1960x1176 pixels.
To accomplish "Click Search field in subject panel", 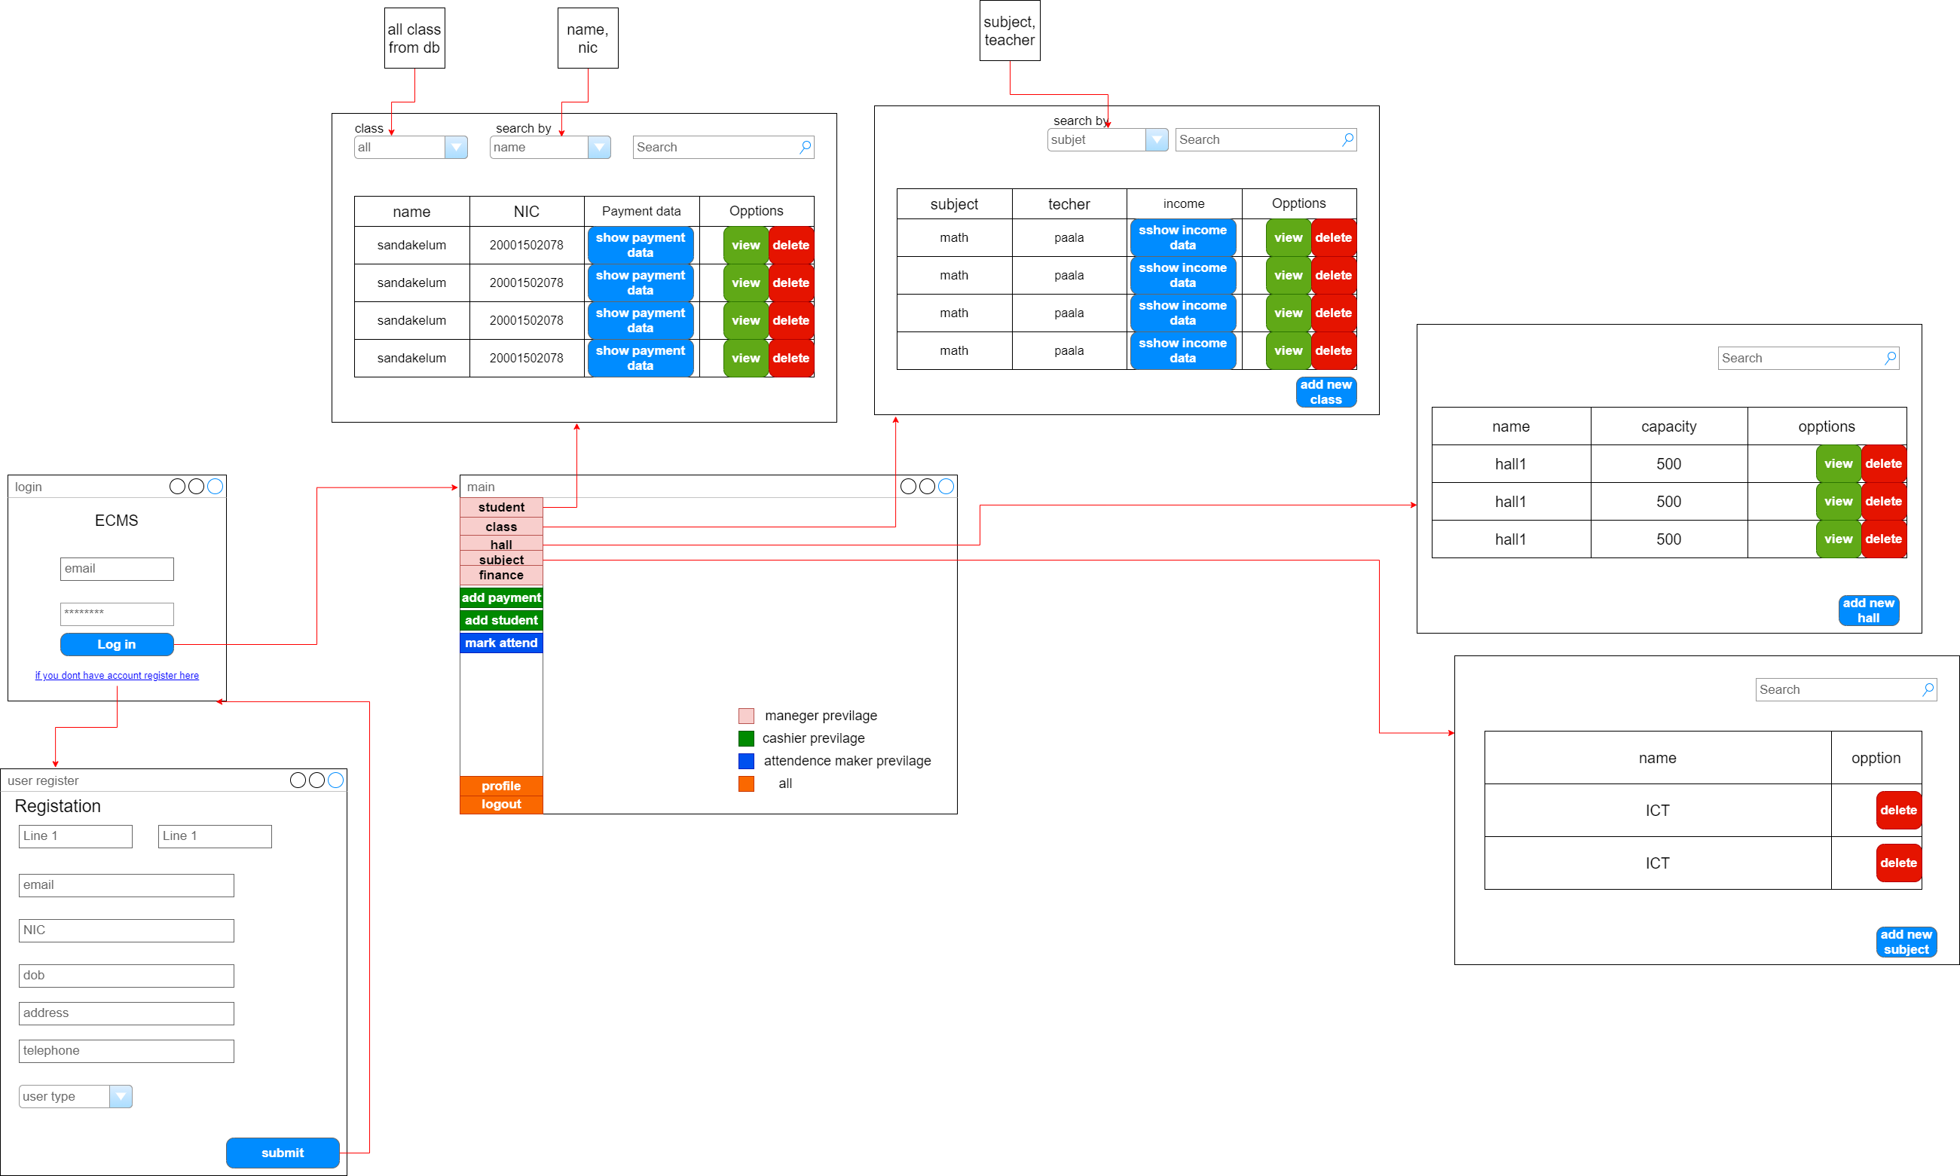I will (1846, 689).
